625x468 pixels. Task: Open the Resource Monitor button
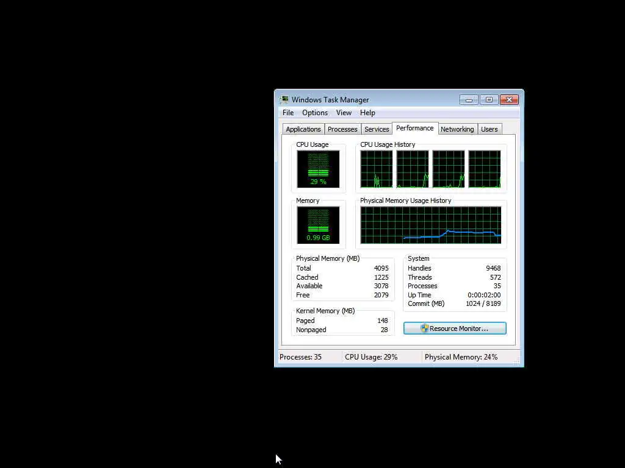pos(454,328)
